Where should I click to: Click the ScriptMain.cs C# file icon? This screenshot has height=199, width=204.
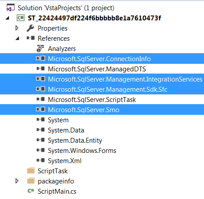pos(31,191)
